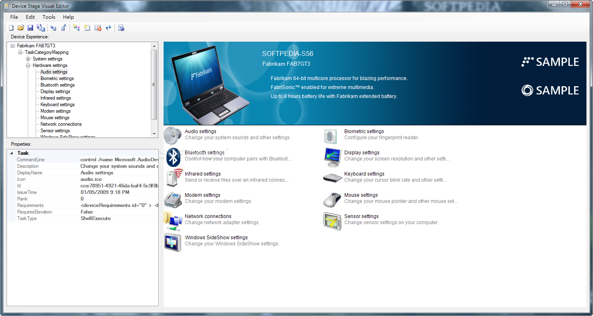Click the Keyboard settings icon

pos(332,178)
